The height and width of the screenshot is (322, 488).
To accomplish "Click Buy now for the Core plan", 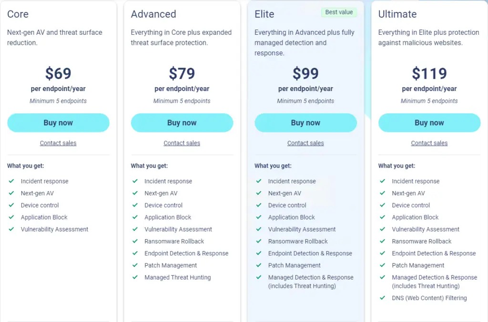I will (58, 123).
